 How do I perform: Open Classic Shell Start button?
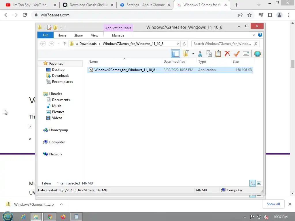[x=7, y=217]
